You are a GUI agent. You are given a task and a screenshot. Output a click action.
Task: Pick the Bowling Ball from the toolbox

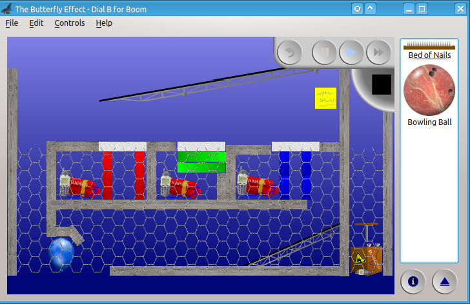tap(429, 90)
